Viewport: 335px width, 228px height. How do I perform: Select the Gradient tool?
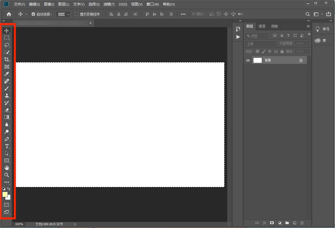7,117
